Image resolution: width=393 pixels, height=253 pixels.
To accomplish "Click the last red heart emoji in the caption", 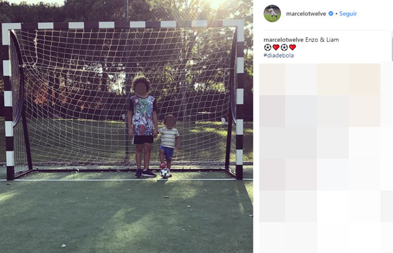I will coord(293,47).
